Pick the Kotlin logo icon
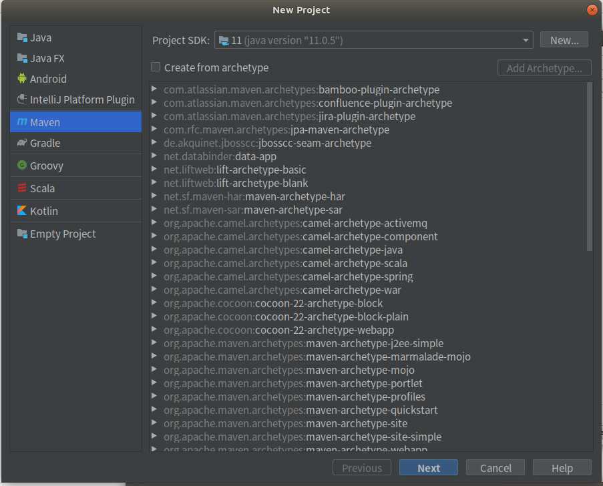 (22, 210)
